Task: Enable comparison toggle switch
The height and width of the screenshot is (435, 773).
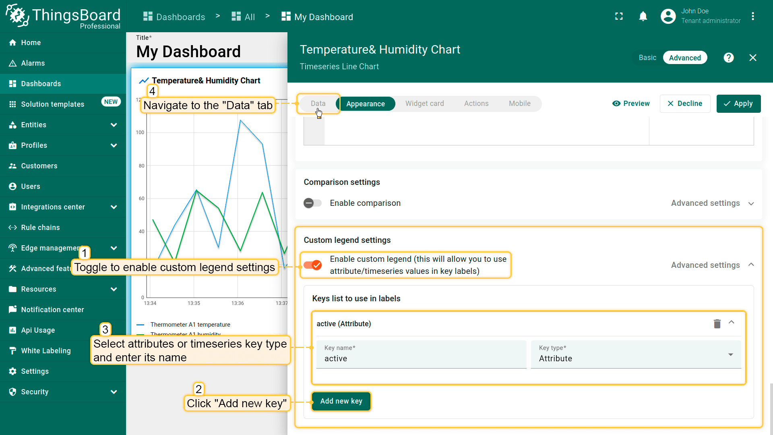Action: [313, 203]
